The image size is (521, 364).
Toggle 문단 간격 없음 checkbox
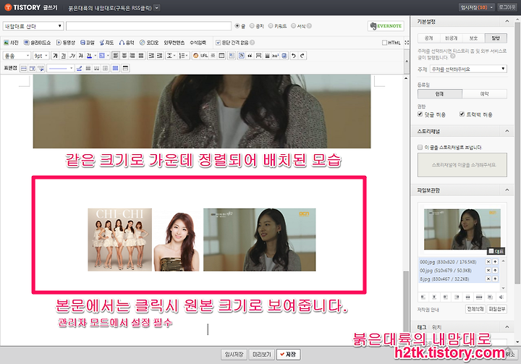tap(218, 43)
